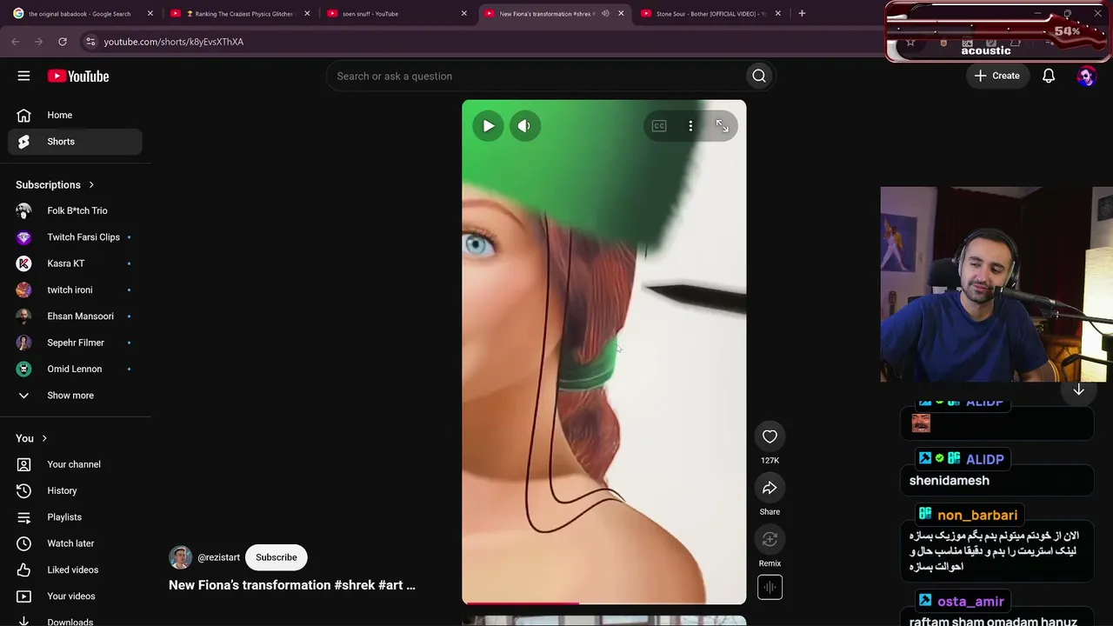1113x626 pixels.
Task: Open Your channel in the sidebar
Action: (75, 464)
